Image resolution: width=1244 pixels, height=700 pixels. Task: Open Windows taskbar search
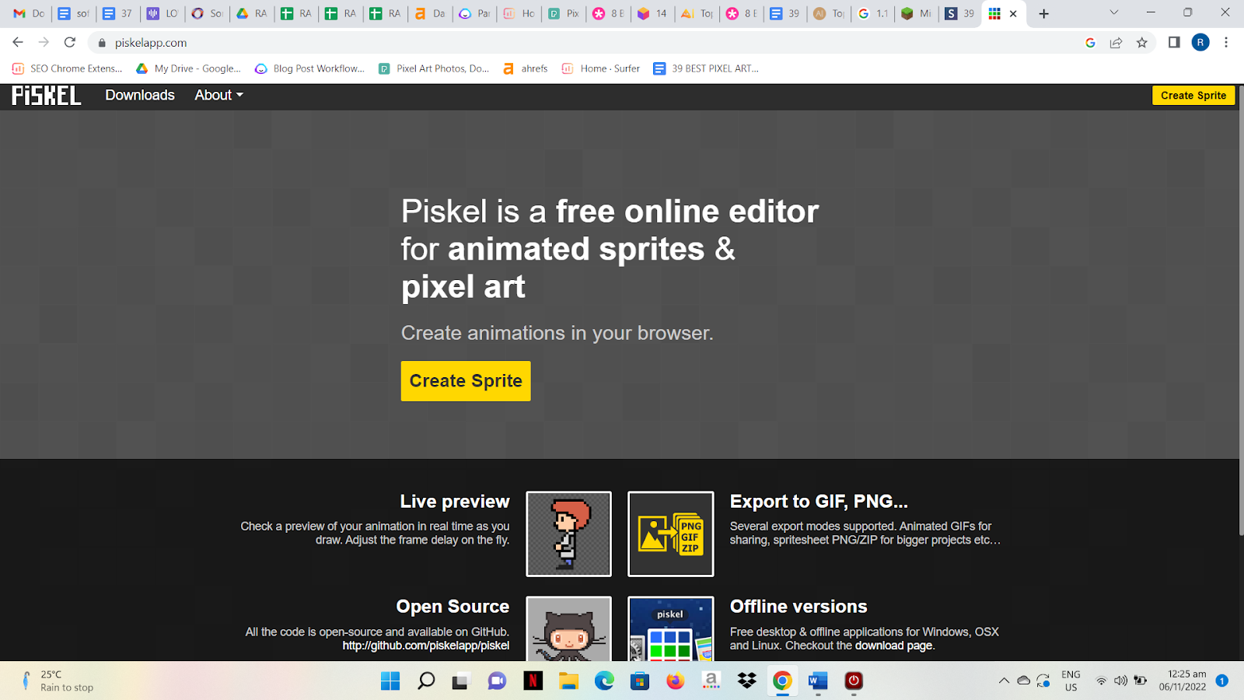click(x=426, y=681)
